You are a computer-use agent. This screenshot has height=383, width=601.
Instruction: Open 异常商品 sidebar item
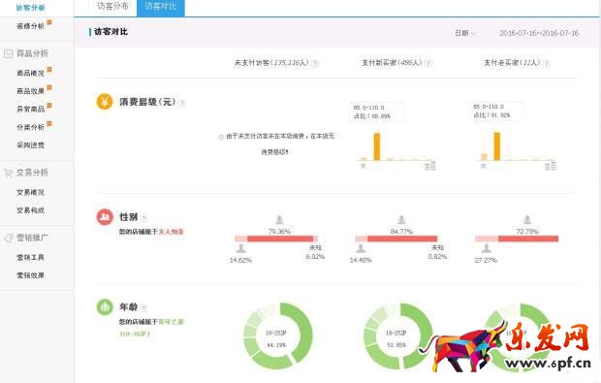tap(30, 109)
